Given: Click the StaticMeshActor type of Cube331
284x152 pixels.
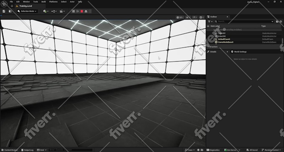Looking at the screenshot, I should (x=269, y=33).
